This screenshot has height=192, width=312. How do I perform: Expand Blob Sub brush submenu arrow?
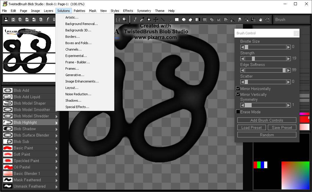pyautogui.click(x=57, y=142)
